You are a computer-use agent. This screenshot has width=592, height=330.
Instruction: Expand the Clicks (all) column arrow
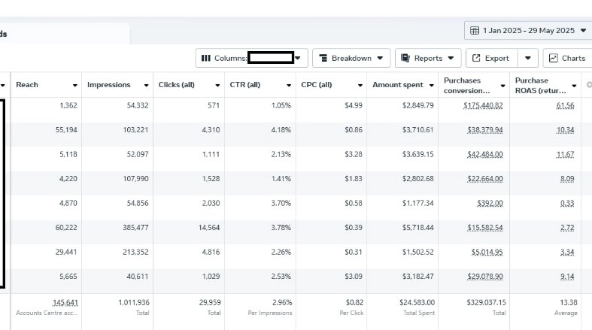(217, 86)
